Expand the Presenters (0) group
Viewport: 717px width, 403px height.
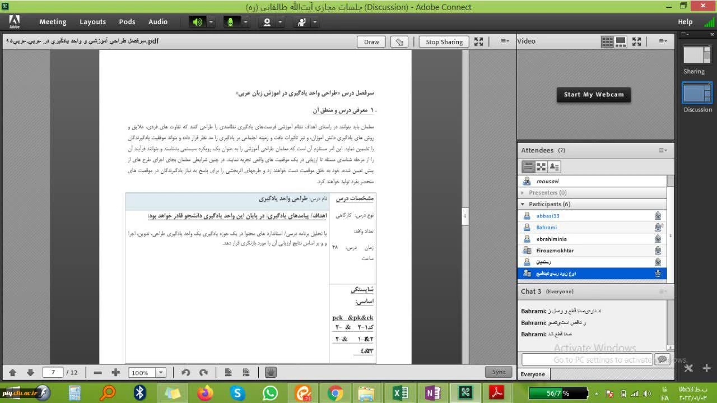point(523,193)
